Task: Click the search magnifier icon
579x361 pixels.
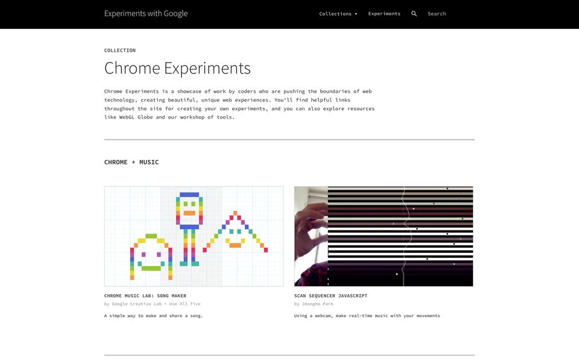Action: coord(414,14)
